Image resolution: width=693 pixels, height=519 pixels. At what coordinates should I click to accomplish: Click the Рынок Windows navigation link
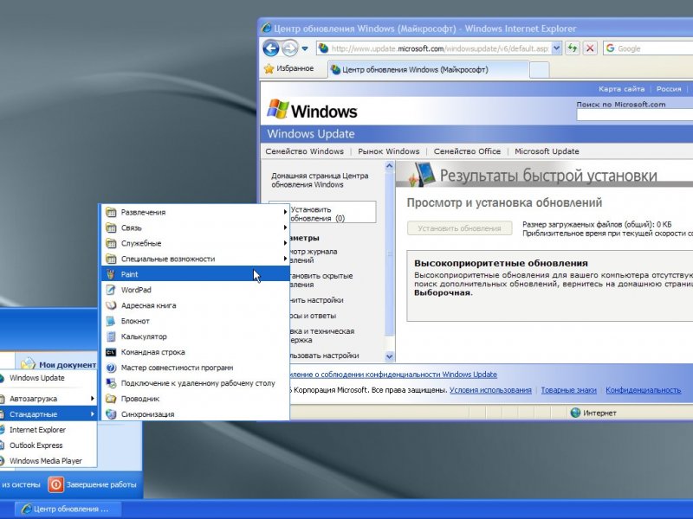tap(388, 151)
